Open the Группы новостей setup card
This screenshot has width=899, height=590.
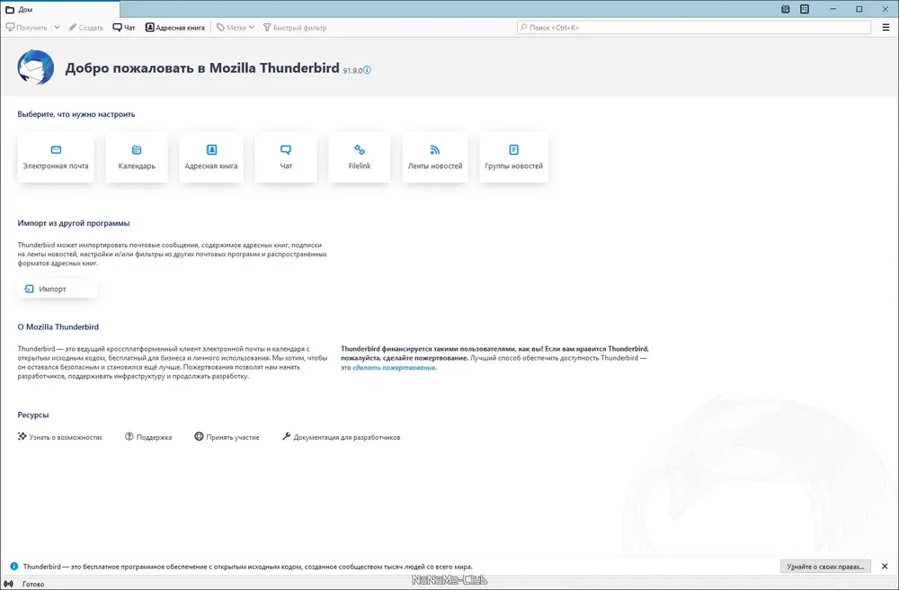(513, 157)
